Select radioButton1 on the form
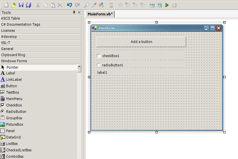Viewport: 238px width, 159px height. tap(99, 65)
